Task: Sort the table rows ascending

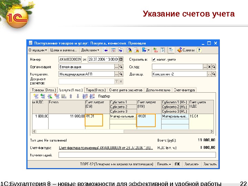Action: (x=85, y=96)
